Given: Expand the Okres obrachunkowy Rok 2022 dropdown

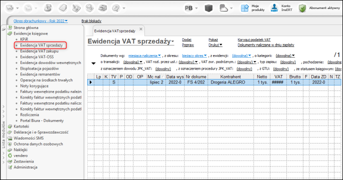Looking at the screenshot, I should (41, 21).
